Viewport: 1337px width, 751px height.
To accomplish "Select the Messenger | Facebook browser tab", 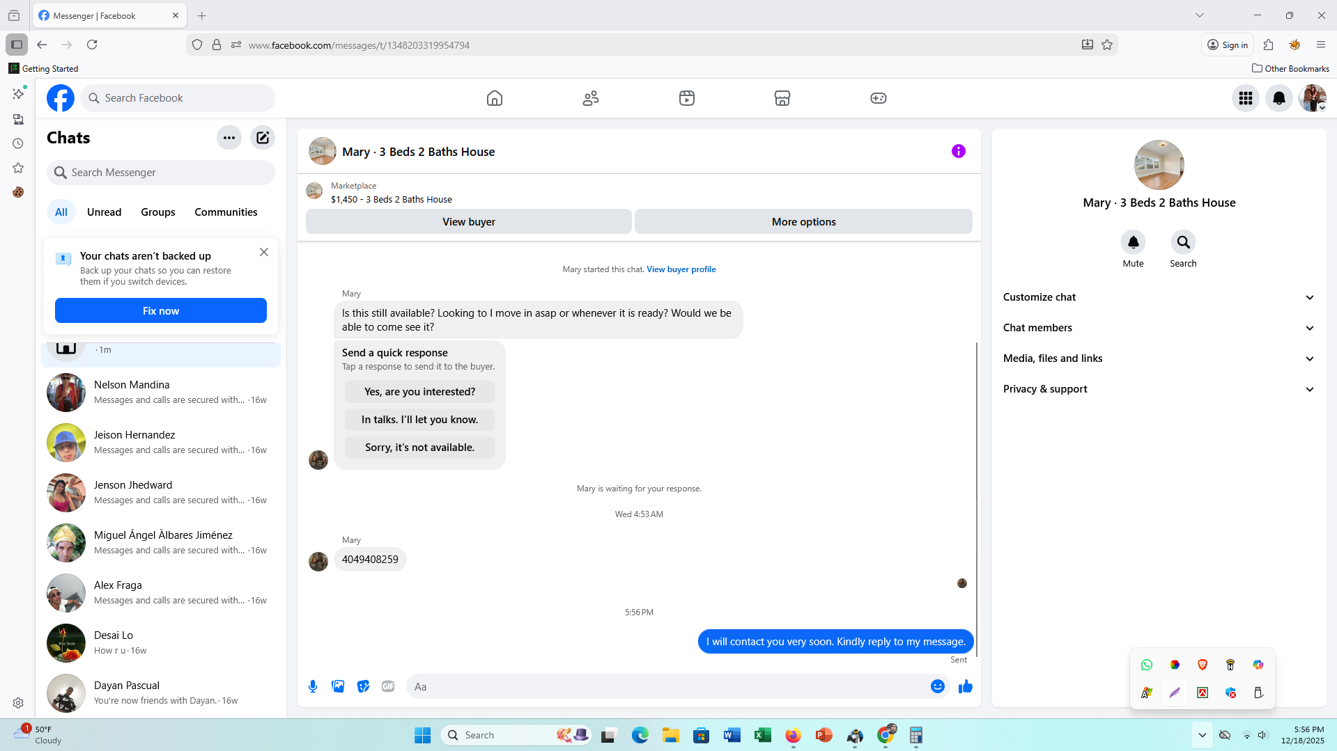I will coord(109,15).
